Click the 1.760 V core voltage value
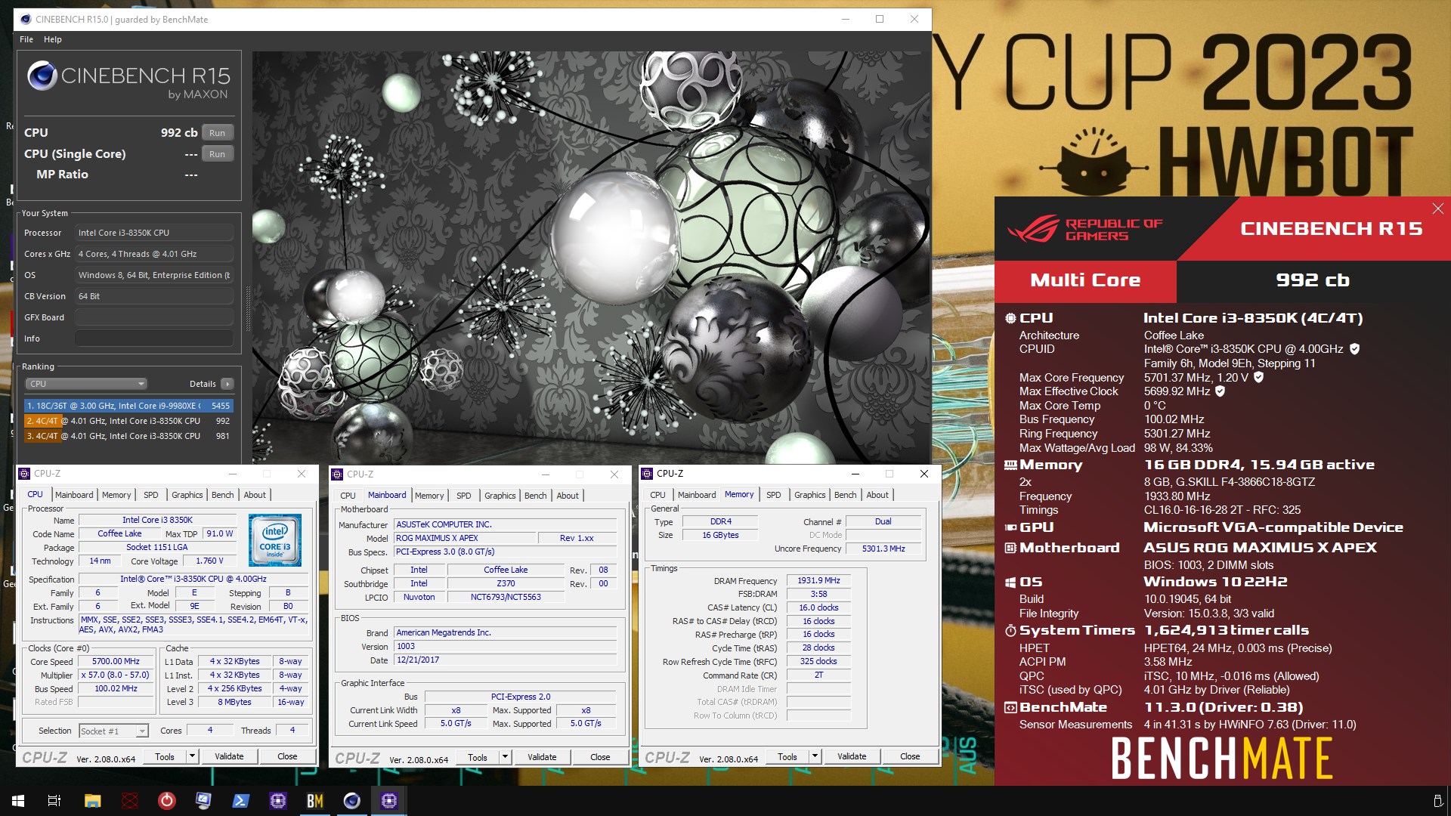Image resolution: width=1451 pixels, height=816 pixels. point(209,561)
